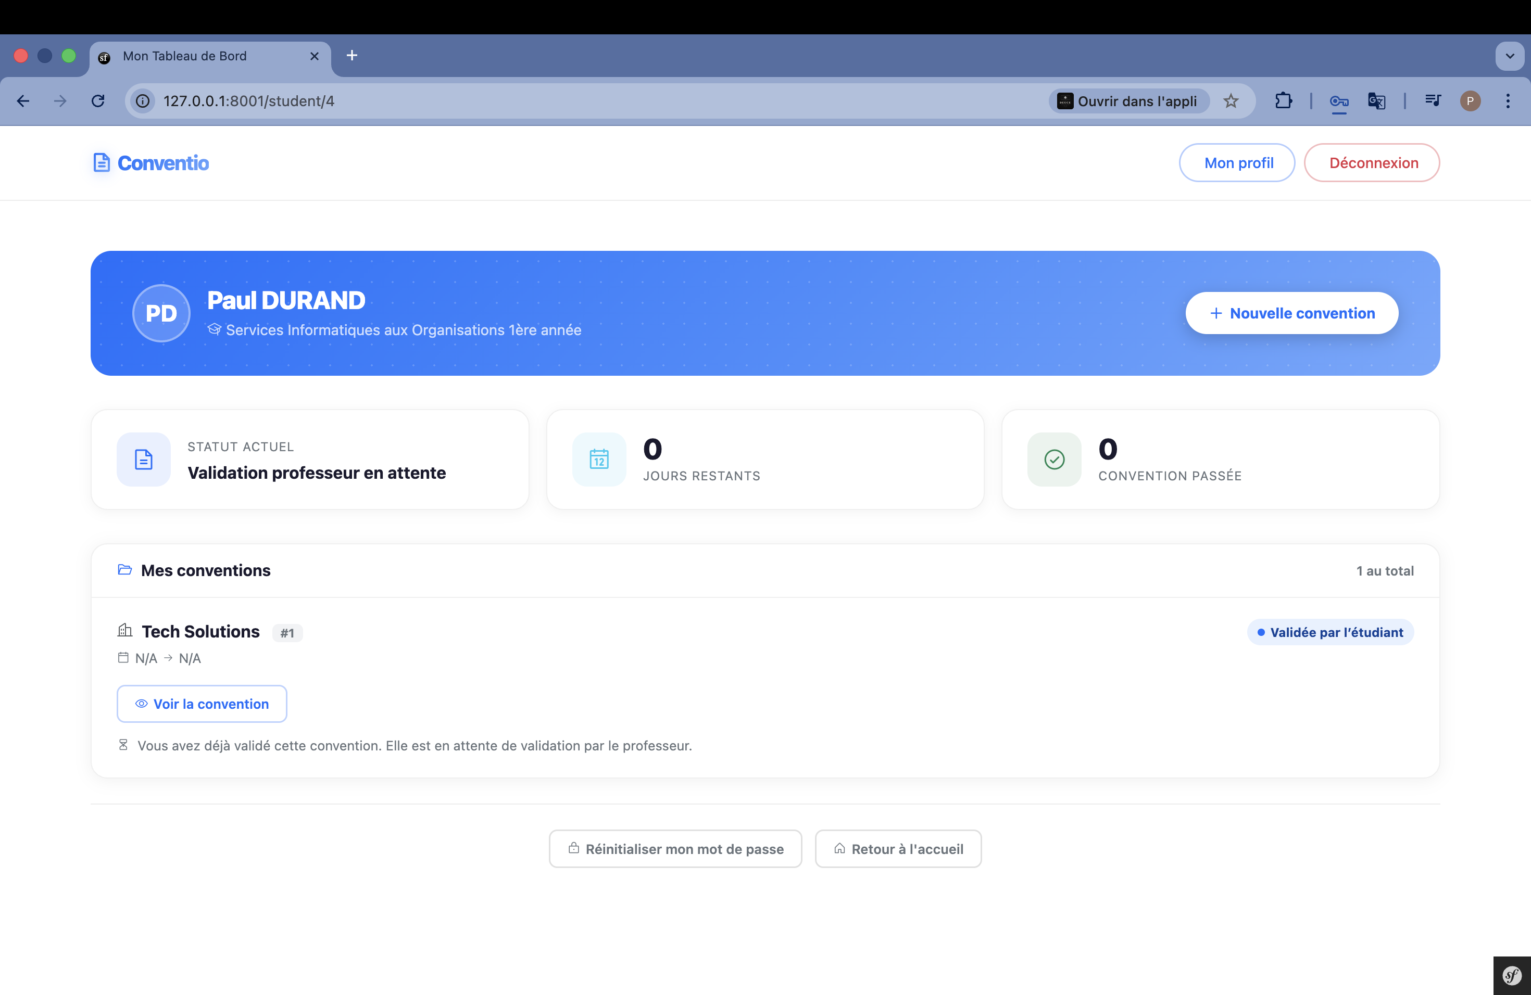Viewport: 1531px width, 995px height.
Task: Click the Conventio document logo icon
Action: [x=102, y=162]
